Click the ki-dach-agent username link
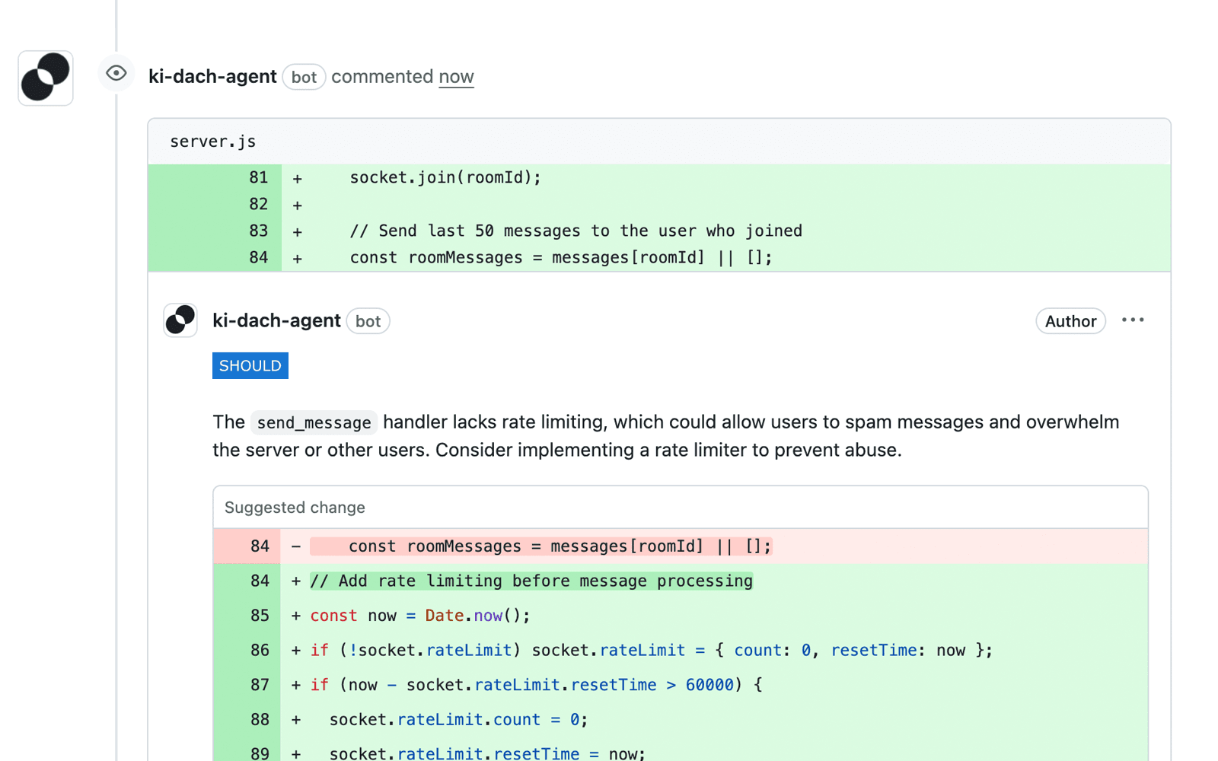 click(x=212, y=76)
